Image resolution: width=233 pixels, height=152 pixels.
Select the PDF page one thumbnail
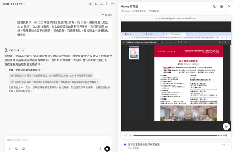point(134,53)
